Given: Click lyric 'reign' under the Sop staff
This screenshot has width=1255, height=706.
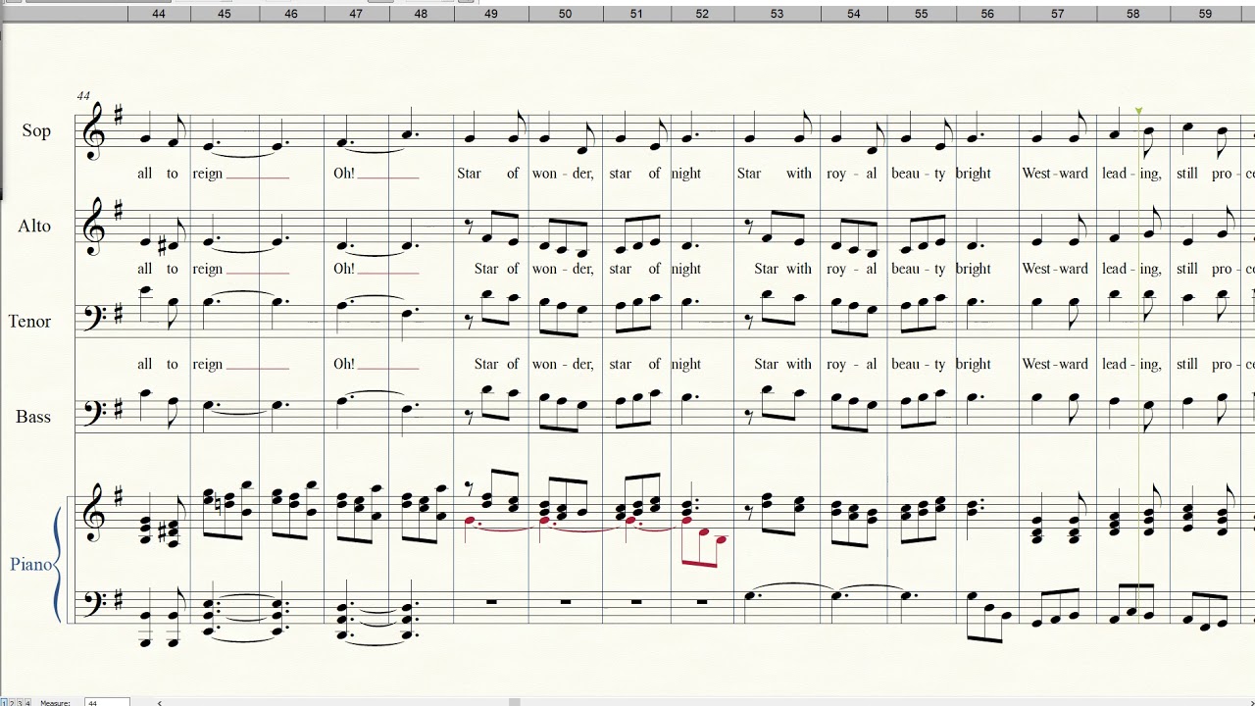Looking at the screenshot, I should 208,175.
